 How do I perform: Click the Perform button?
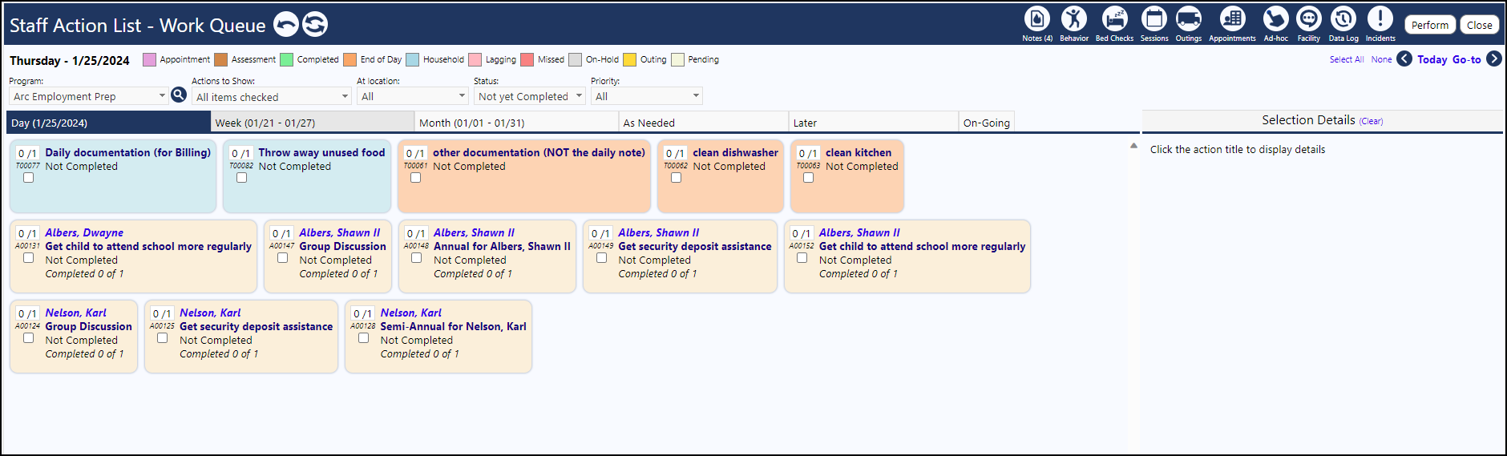pyautogui.click(x=1430, y=25)
